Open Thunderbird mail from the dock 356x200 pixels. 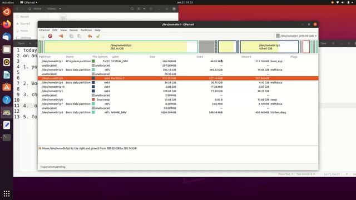[7, 37]
